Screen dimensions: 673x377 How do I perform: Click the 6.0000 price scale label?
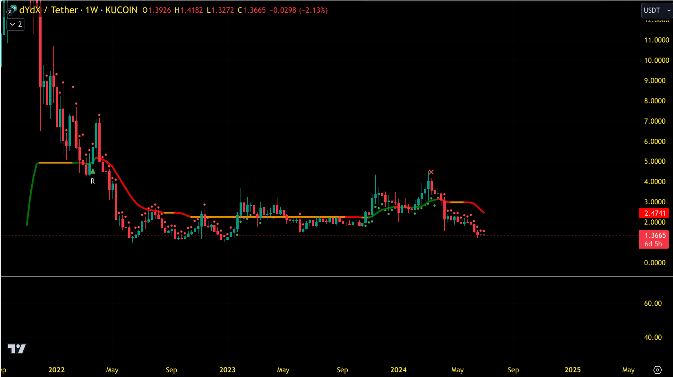[x=655, y=142]
